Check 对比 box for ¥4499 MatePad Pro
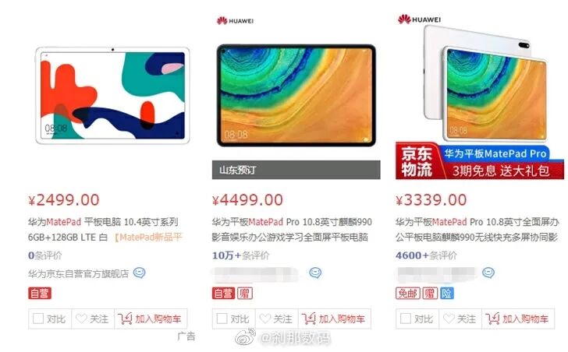 click(222, 319)
